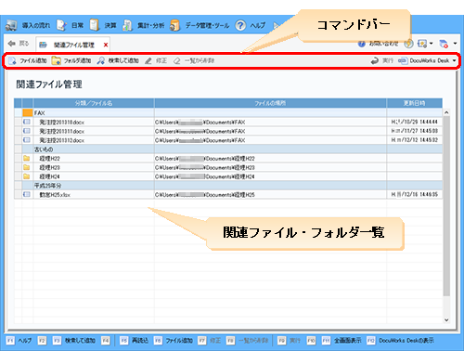Click the F6 ファイル追加 function key
This screenshot has height=351, width=464.
[174, 341]
